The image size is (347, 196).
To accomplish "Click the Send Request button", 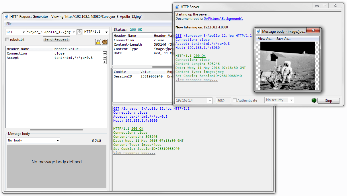I will pyautogui.click(x=56, y=39).
